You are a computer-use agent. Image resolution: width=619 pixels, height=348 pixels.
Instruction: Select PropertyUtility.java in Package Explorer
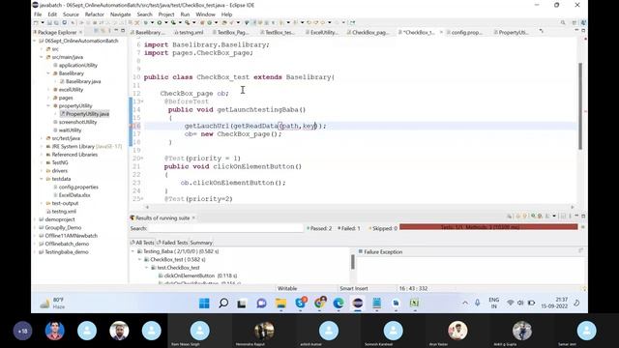[84, 114]
